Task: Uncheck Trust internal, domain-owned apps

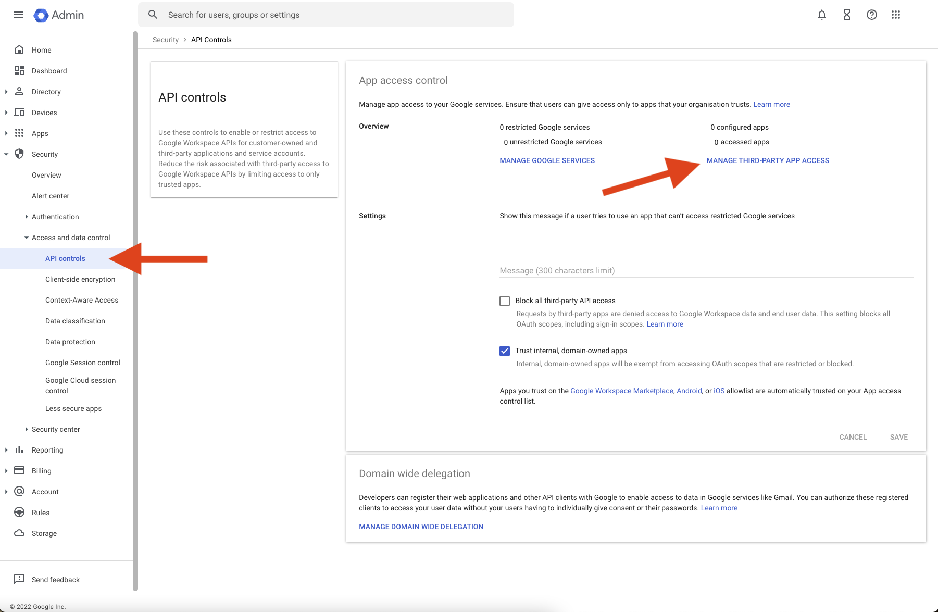Action: pos(504,351)
